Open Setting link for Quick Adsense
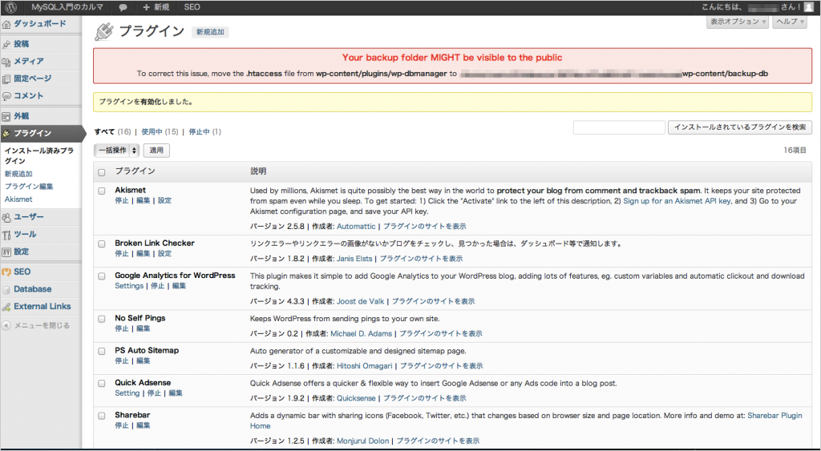This screenshot has width=821, height=451. tap(127, 393)
